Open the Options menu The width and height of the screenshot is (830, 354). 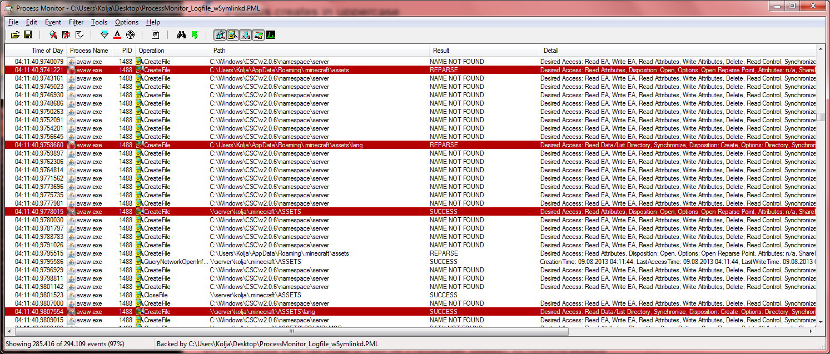[x=127, y=22]
